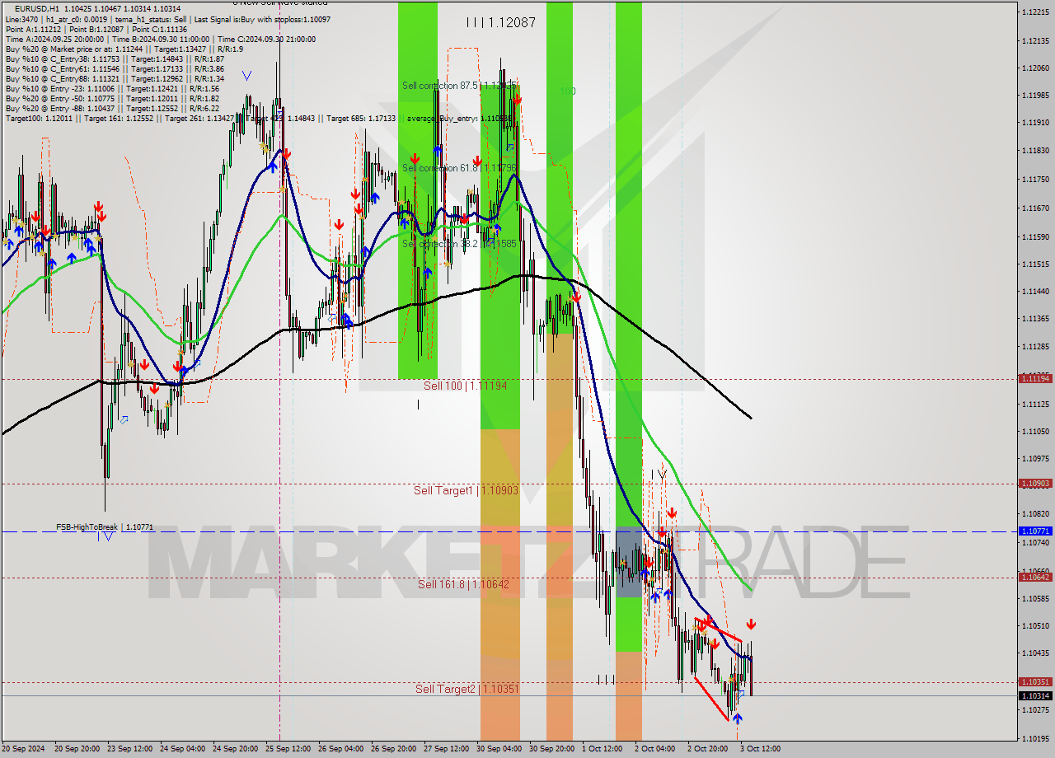
Task: Click the 'FSB-HighToBreak | 1.10771' label
Action: (x=105, y=526)
